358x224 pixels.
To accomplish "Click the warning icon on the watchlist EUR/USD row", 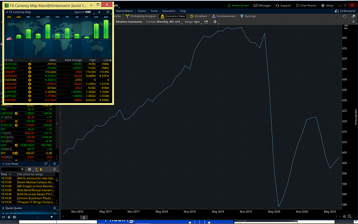I will click(x=16, y=125).
